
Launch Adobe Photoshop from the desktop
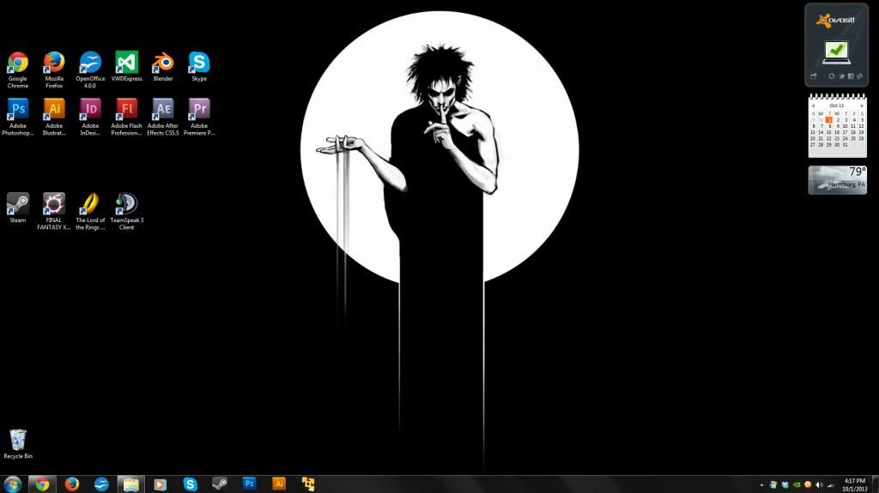coord(18,117)
